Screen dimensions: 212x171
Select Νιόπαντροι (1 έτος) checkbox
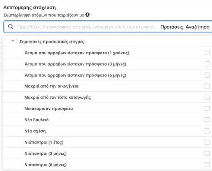point(207,142)
